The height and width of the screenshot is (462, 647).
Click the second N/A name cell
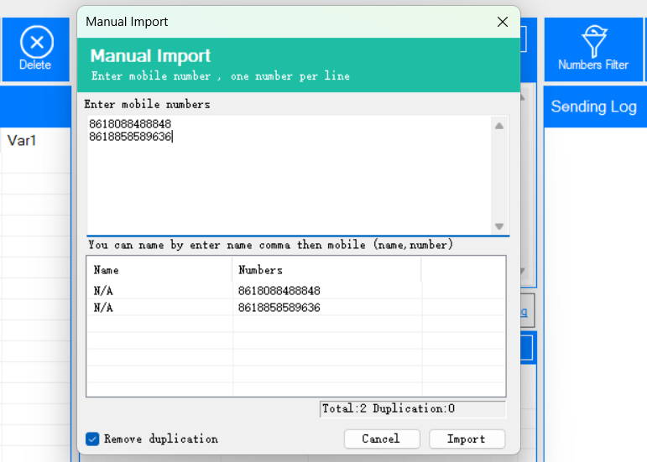coord(103,308)
